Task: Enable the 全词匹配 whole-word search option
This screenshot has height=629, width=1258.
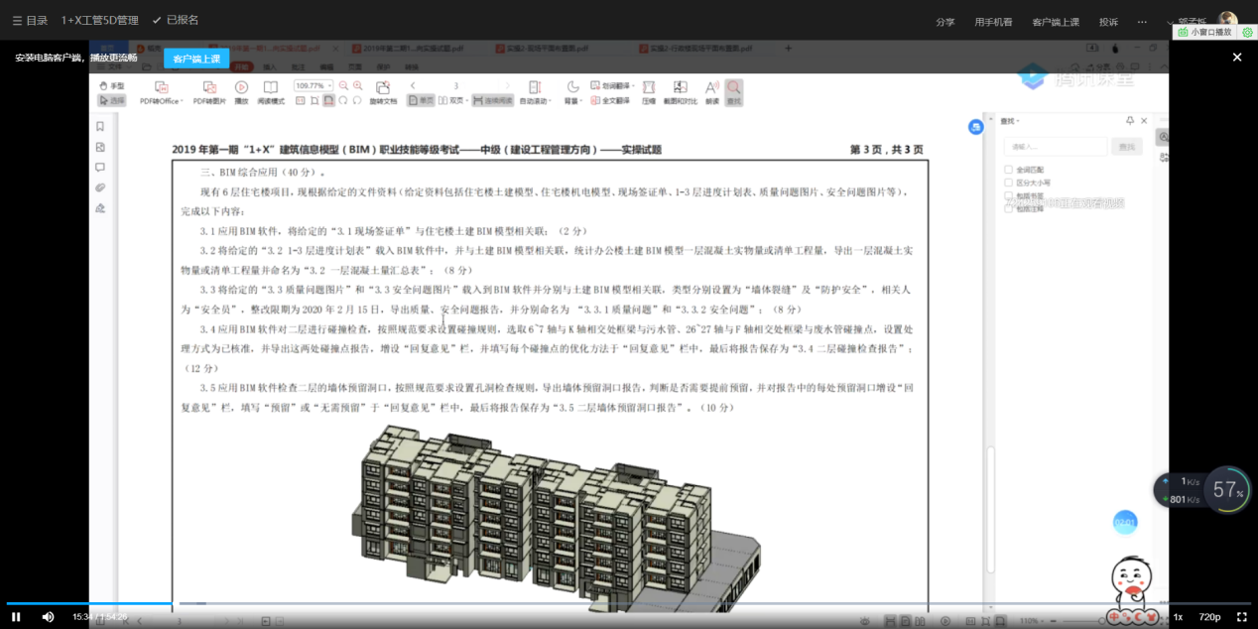Action: click(x=1008, y=170)
